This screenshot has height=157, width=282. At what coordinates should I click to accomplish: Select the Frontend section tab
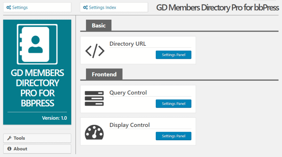pyautogui.click(x=104, y=74)
